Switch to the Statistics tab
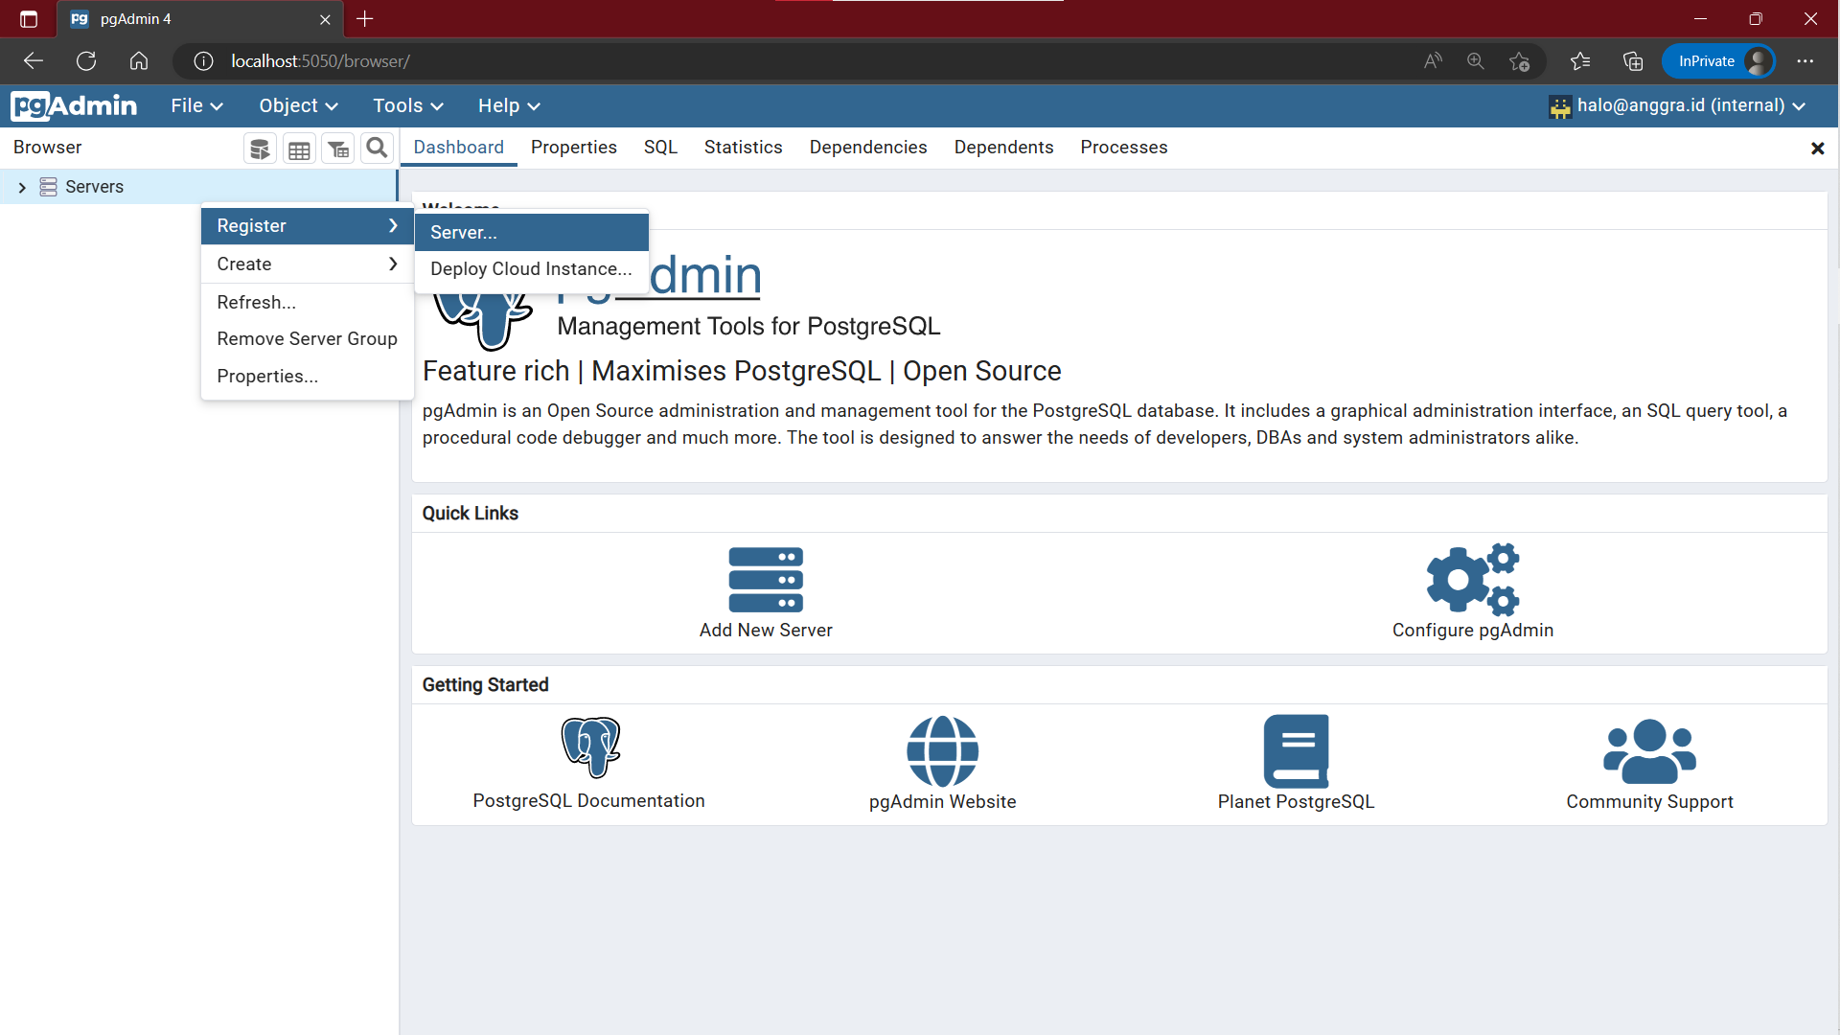Screen dimensions: 1840x1035 coord(743,147)
